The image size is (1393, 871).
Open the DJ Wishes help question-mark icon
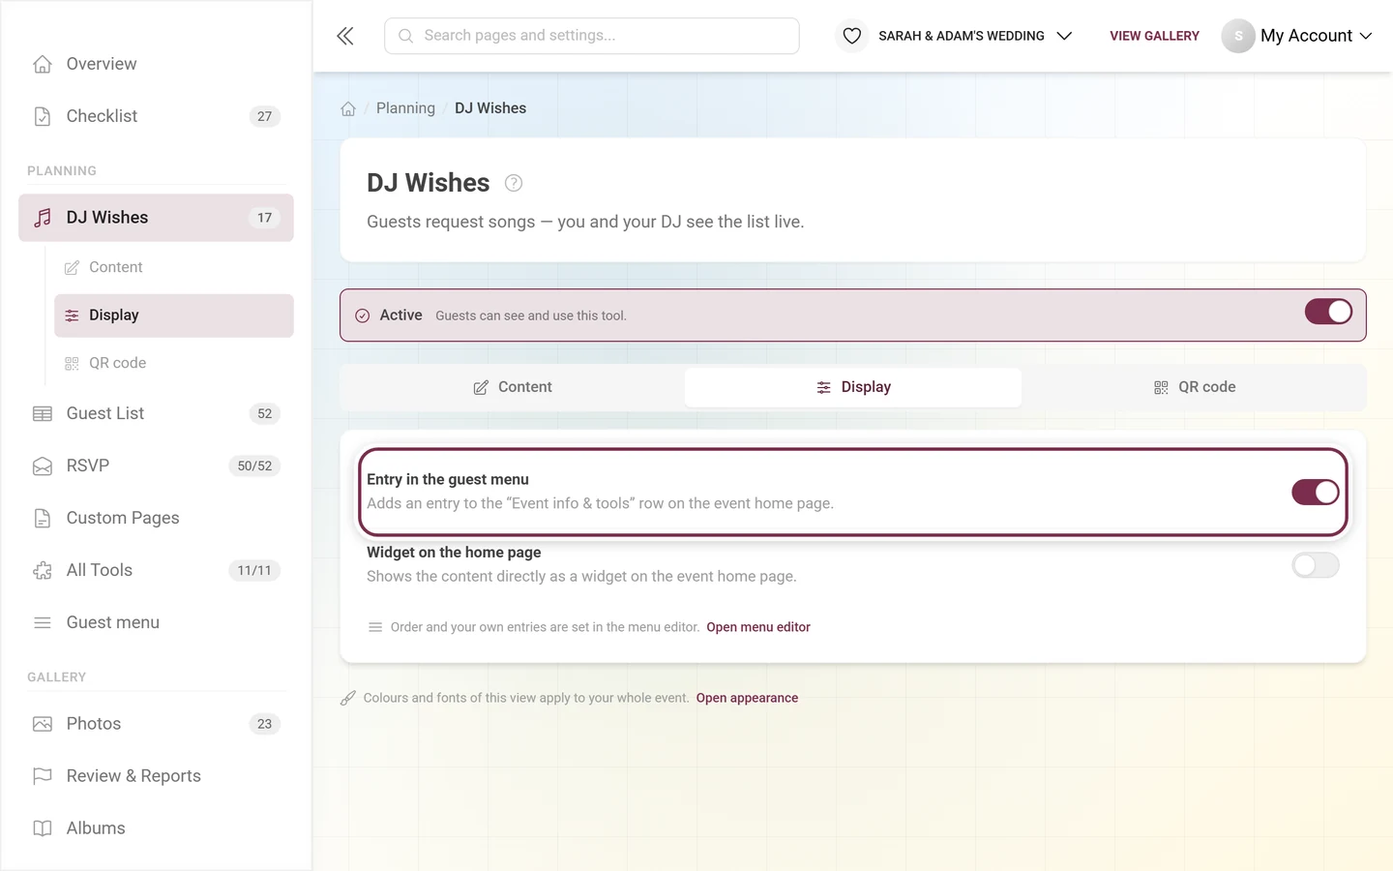[x=514, y=183]
